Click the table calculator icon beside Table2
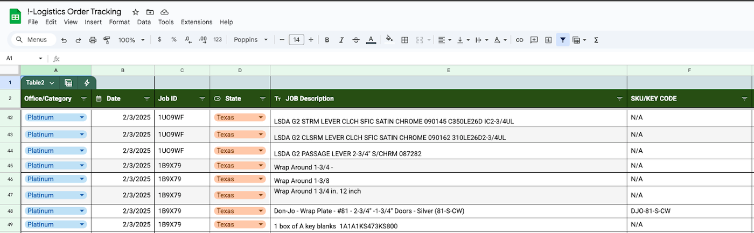Viewport: 754px width, 233px height. 68,83
